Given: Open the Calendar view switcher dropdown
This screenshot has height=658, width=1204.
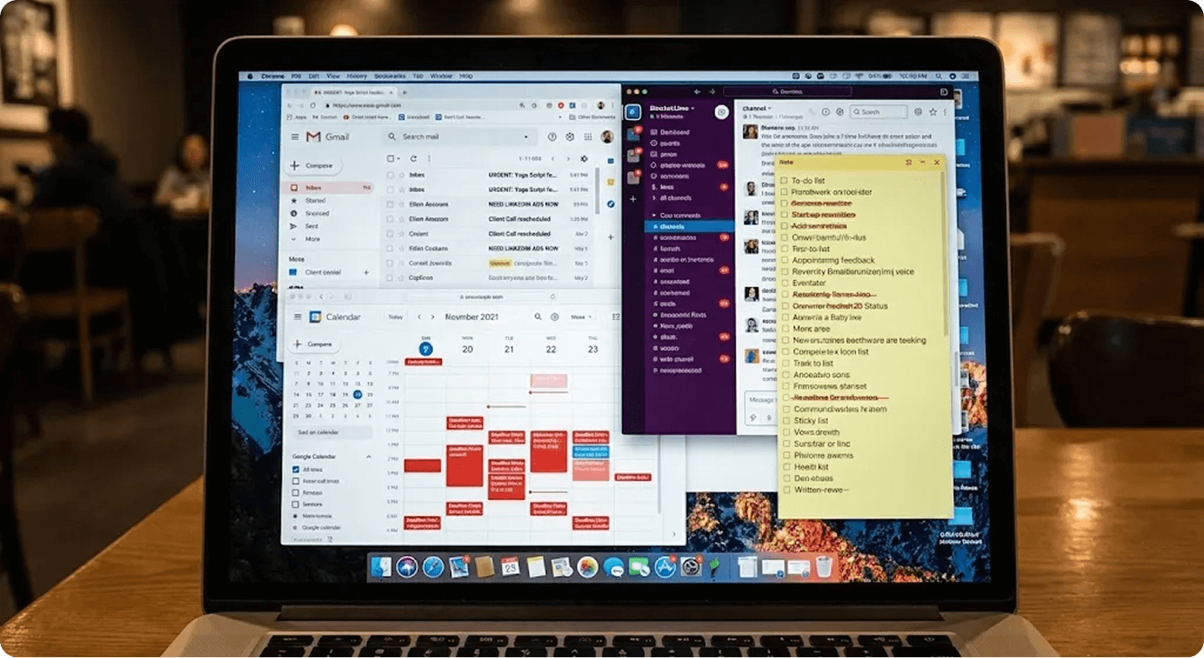Looking at the screenshot, I should coord(579,317).
